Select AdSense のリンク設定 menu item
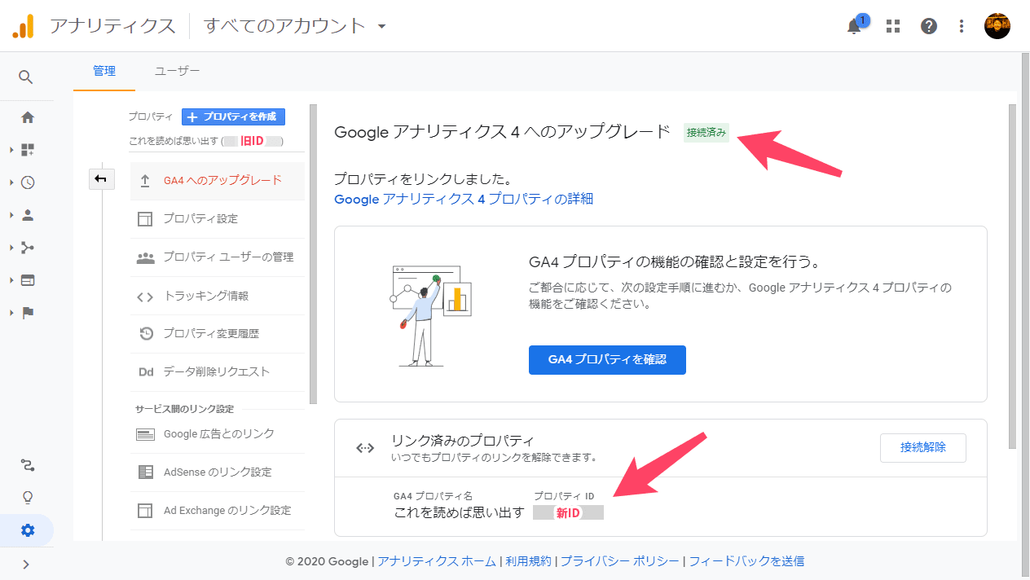The image size is (1030, 580). tap(218, 472)
